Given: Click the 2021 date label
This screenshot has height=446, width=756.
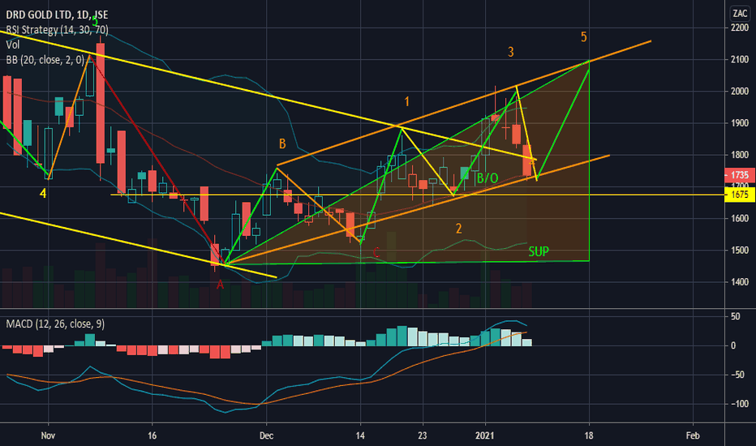Looking at the screenshot, I should 484,436.
